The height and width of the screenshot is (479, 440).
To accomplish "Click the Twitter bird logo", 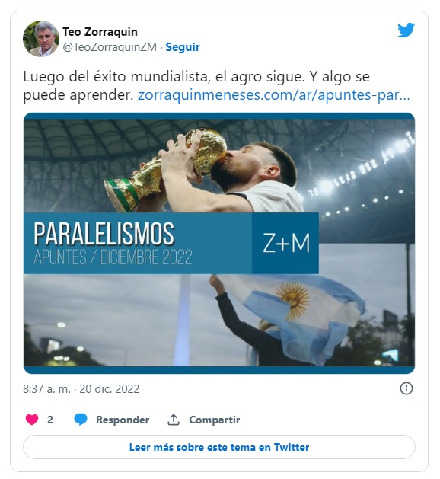I will tap(406, 30).
